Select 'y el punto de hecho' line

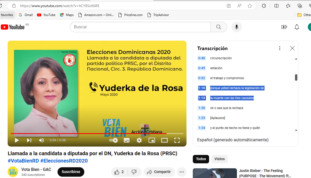[x=235, y=128]
